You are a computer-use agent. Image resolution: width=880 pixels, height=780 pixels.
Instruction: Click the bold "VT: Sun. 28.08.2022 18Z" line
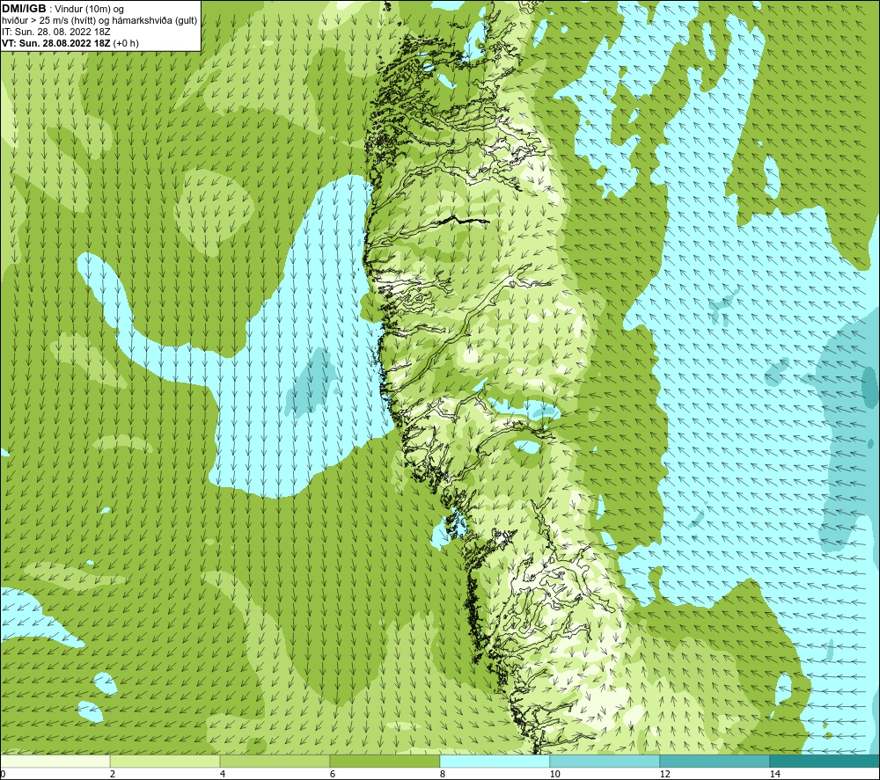(70, 43)
